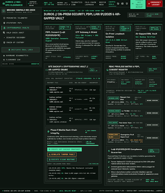Revoke Le Thi Mai's session
165x193 pixels.
(x=152, y=113)
